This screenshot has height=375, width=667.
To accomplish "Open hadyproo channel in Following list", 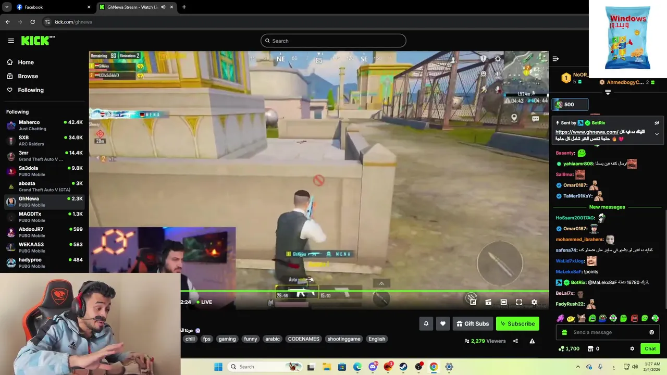I will [44, 262].
